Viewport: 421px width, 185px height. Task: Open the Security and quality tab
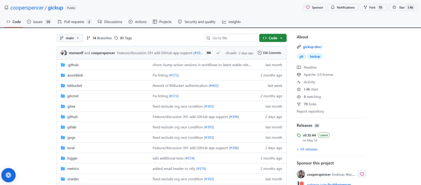[x=197, y=22]
